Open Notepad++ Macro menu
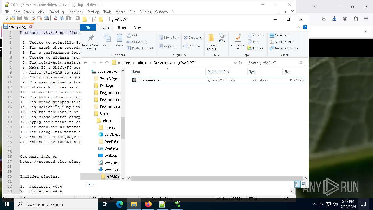 pos(120,12)
